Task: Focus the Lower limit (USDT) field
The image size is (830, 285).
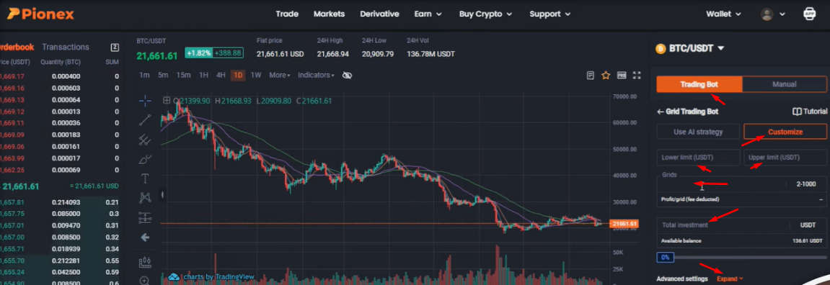Action: (x=698, y=158)
